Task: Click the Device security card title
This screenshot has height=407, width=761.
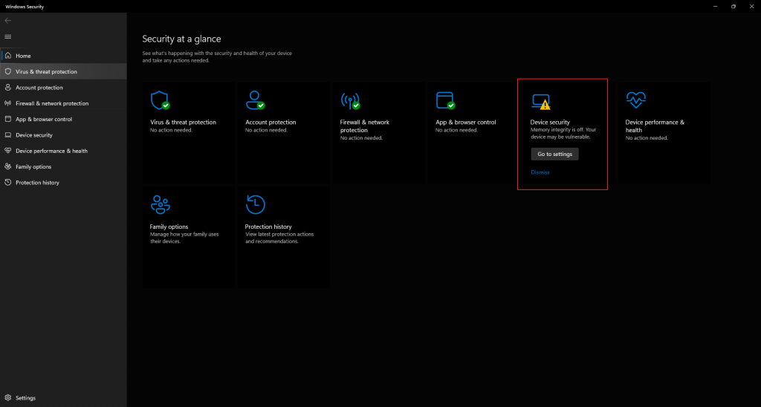Action: click(x=550, y=123)
